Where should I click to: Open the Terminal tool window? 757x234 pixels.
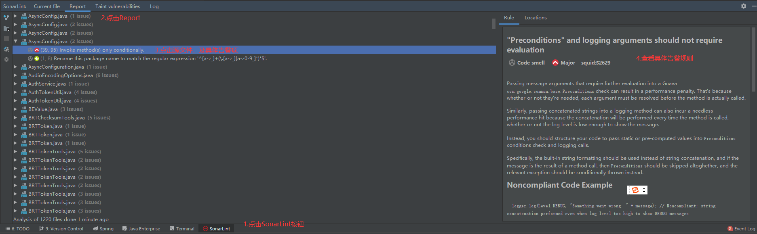pyautogui.click(x=182, y=228)
